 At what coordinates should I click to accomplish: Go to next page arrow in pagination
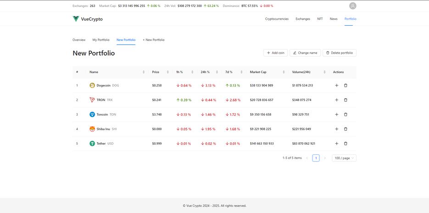coord(325,158)
